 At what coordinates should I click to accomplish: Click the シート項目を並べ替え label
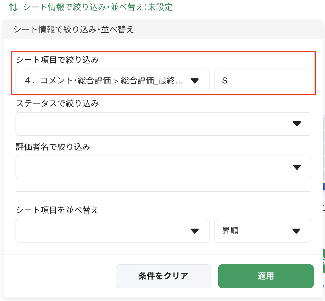57,210
